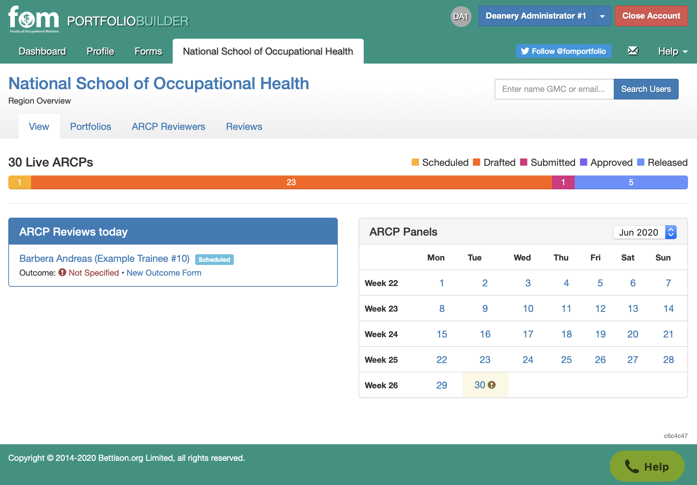
Task: Select calendar day 26 in Week 25
Action: (600, 360)
